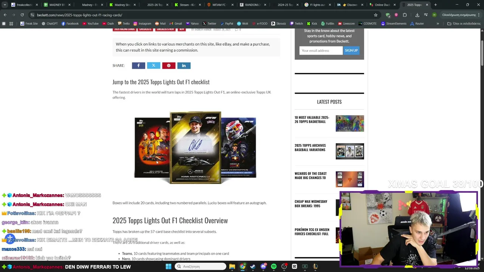The height and width of the screenshot is (272, 484).
Task: Close the 2025 Topps active tab
Action: tap(427, 5)
